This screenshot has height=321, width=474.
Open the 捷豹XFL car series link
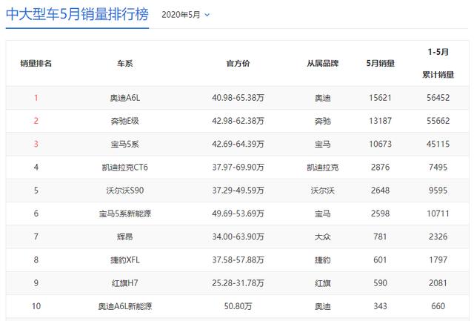(125, 260)
